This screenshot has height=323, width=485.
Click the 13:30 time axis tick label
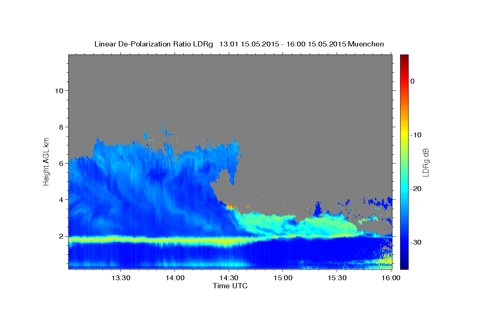click(120, 278)
